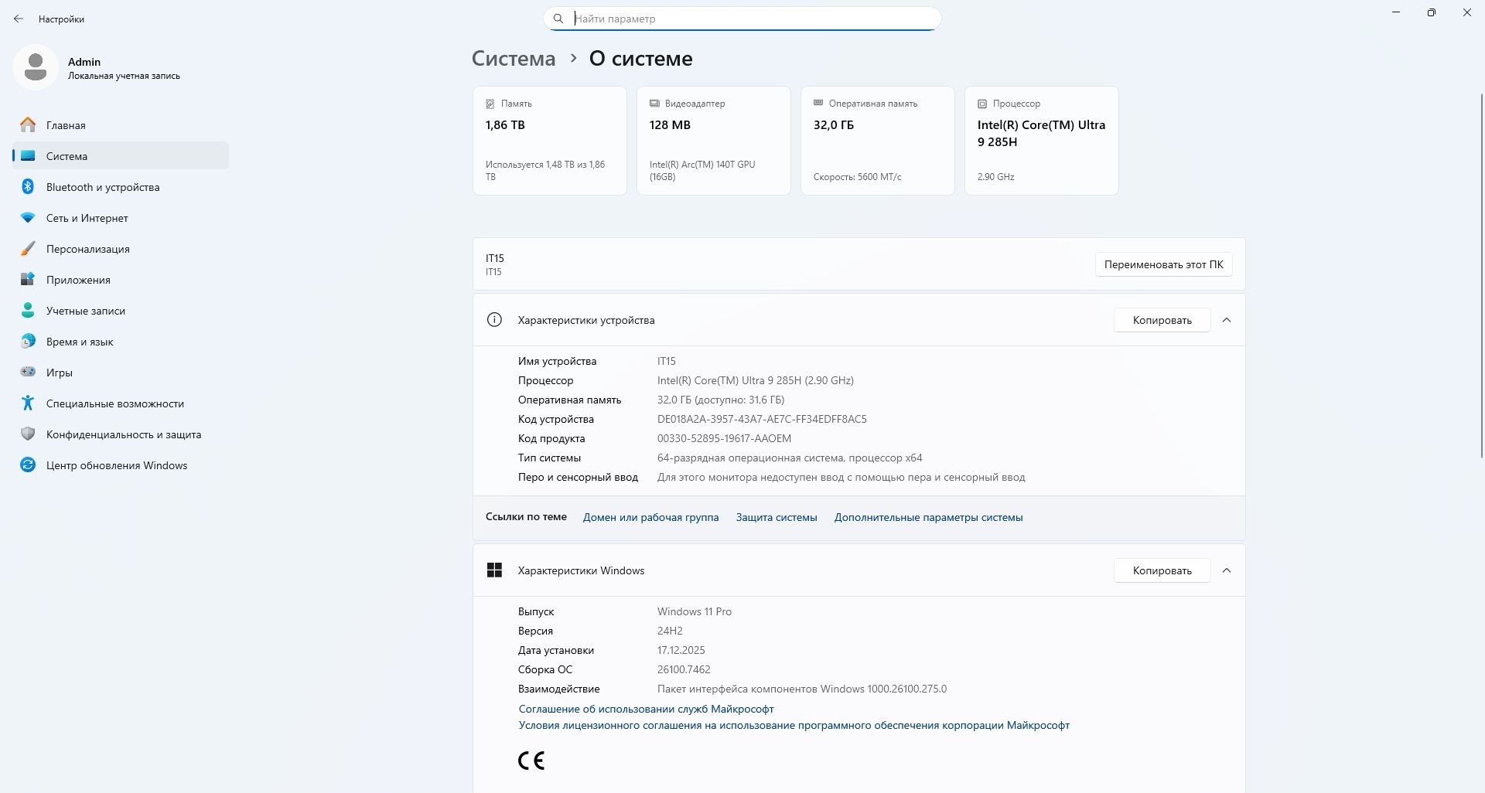Click the monitor icon next to Система
Viewport: 1485px width, 793px height.
click(x=28, y=156)
